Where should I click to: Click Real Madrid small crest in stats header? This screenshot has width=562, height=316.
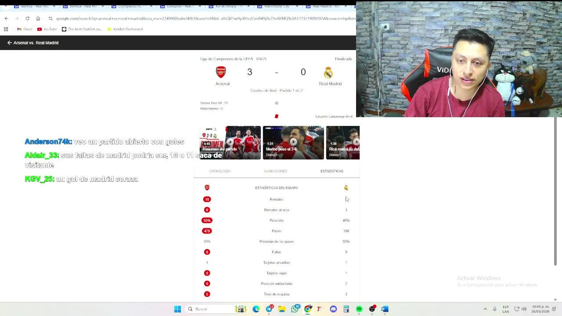pos(346,188)
